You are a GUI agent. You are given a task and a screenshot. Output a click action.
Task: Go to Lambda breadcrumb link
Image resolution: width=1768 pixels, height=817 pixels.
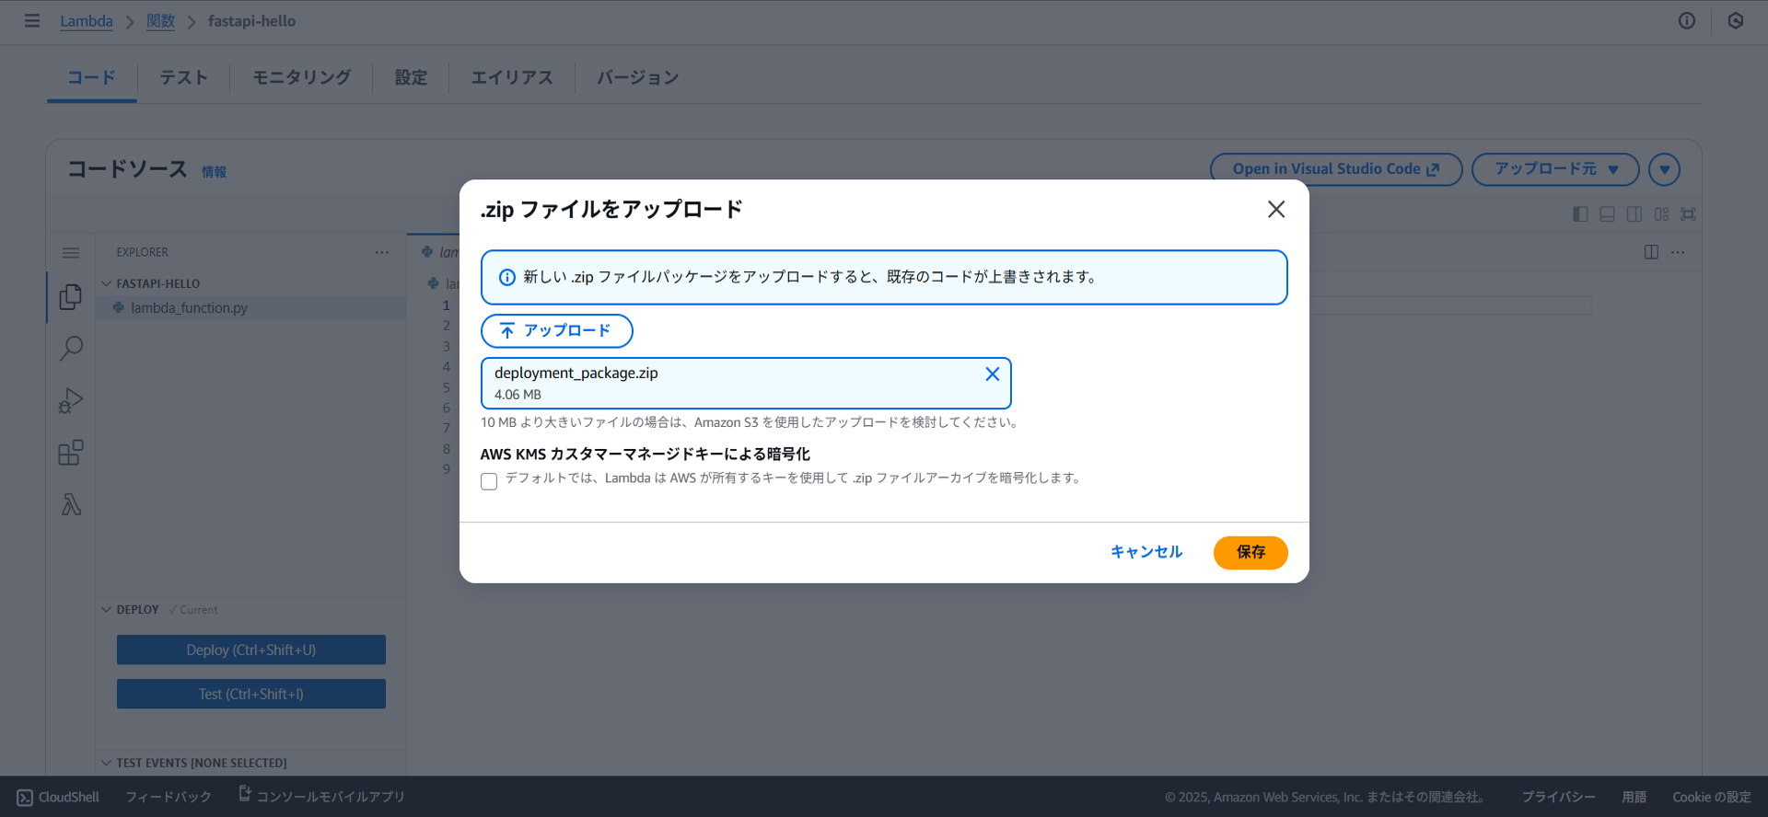point(87,21)
